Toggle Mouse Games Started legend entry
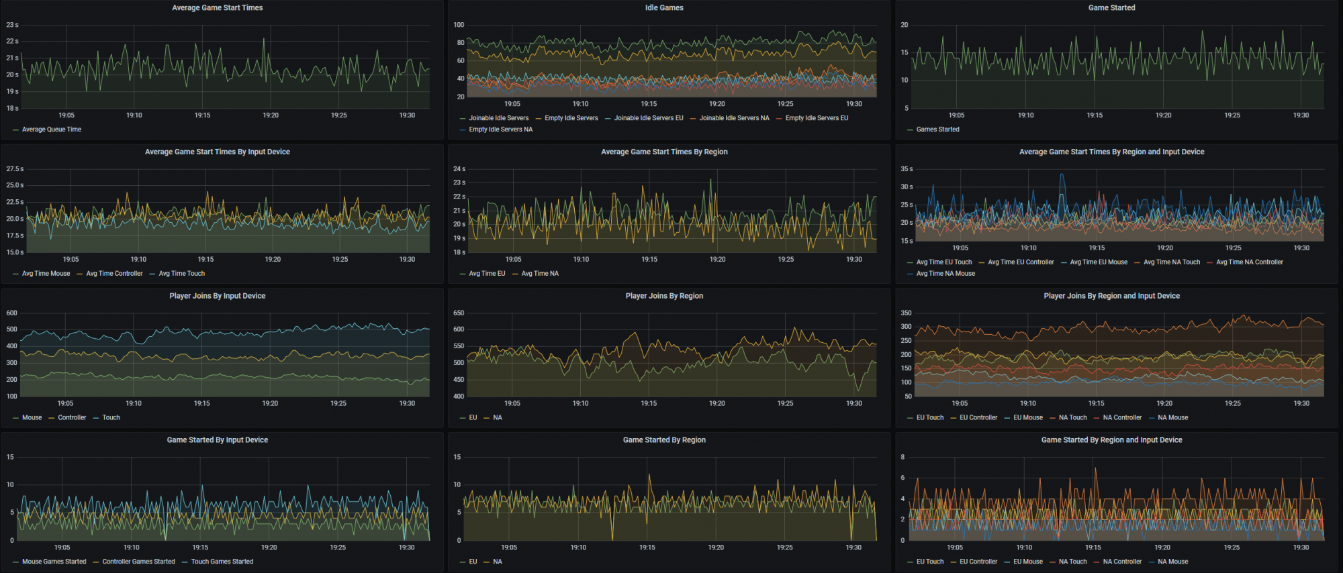Viewport: 1343px width, 573px height. click(54, 562)
